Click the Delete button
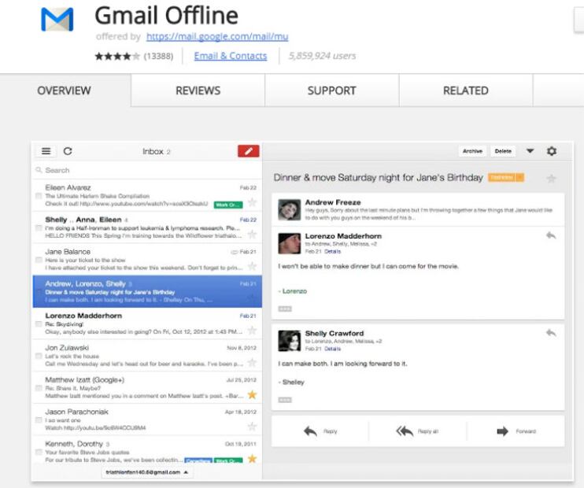The width and height of the screenshot is (584, 488). tap(503, 151)
